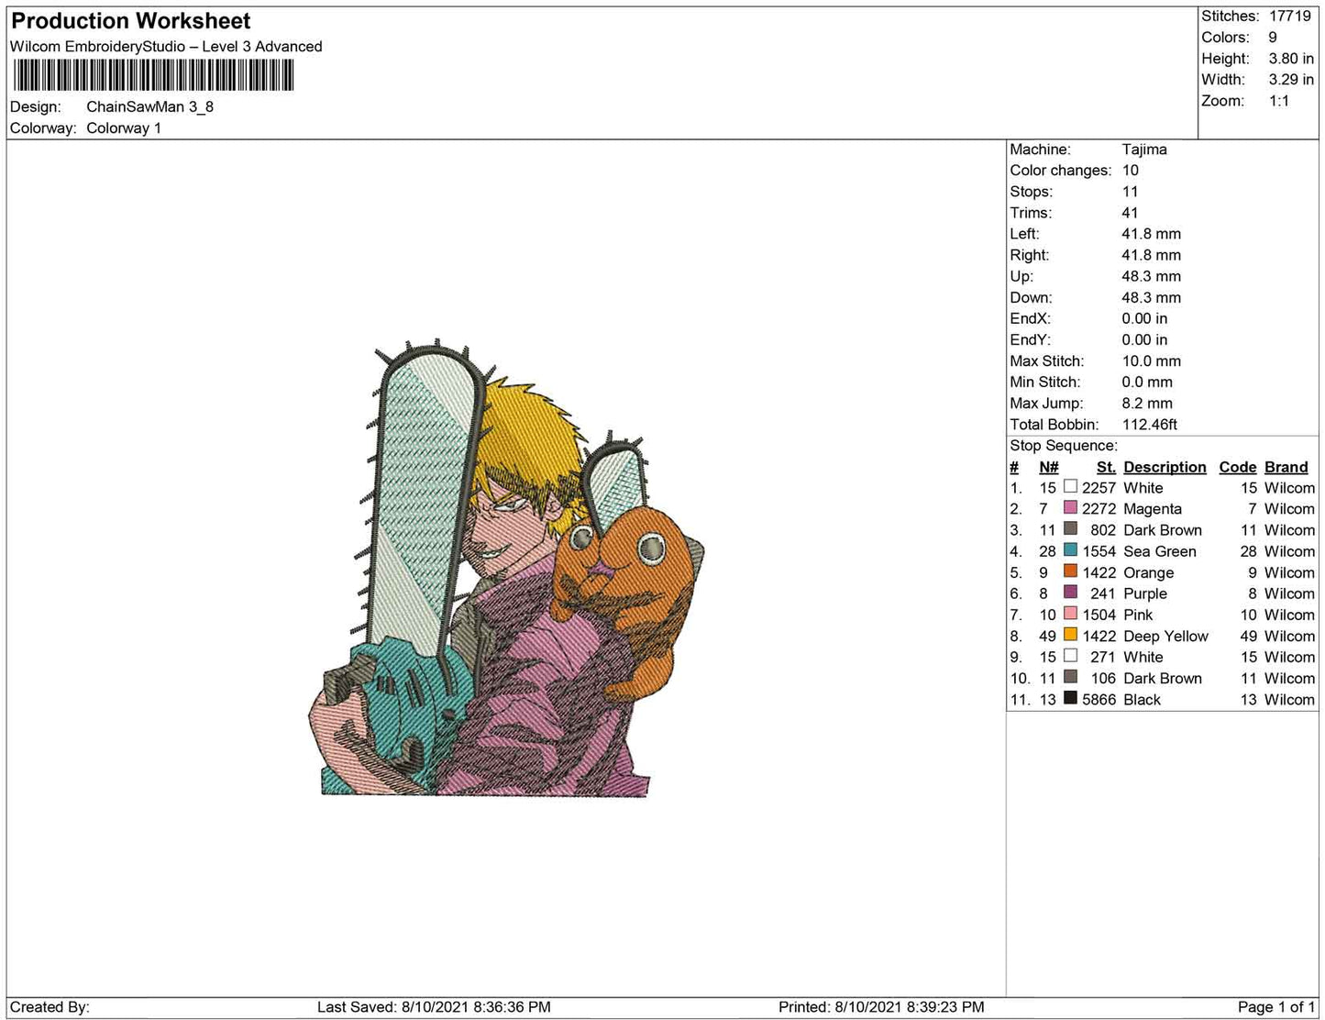Viewport: 1325px width, 1020px height.
Task: Click the "Orange" description text
Action: point(1149,572)
